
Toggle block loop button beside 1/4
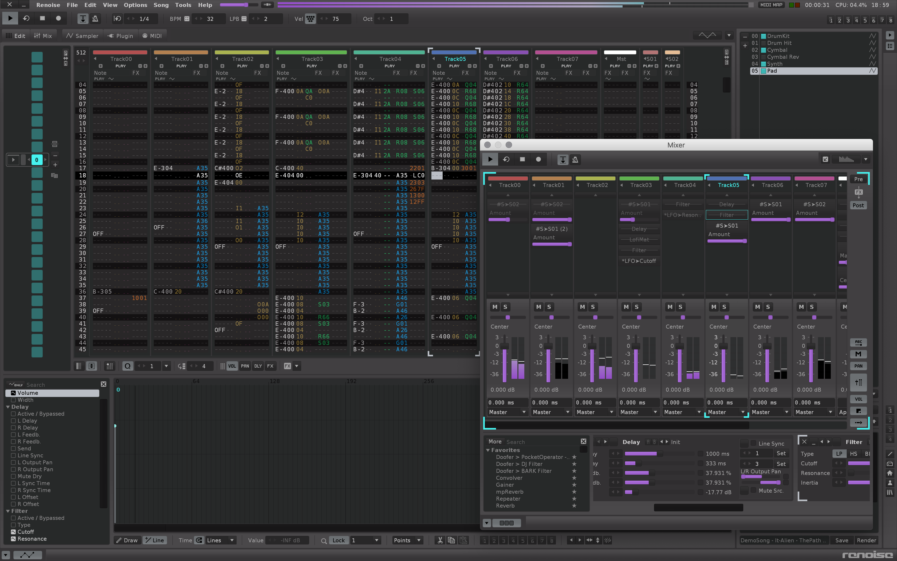[117, 18]
